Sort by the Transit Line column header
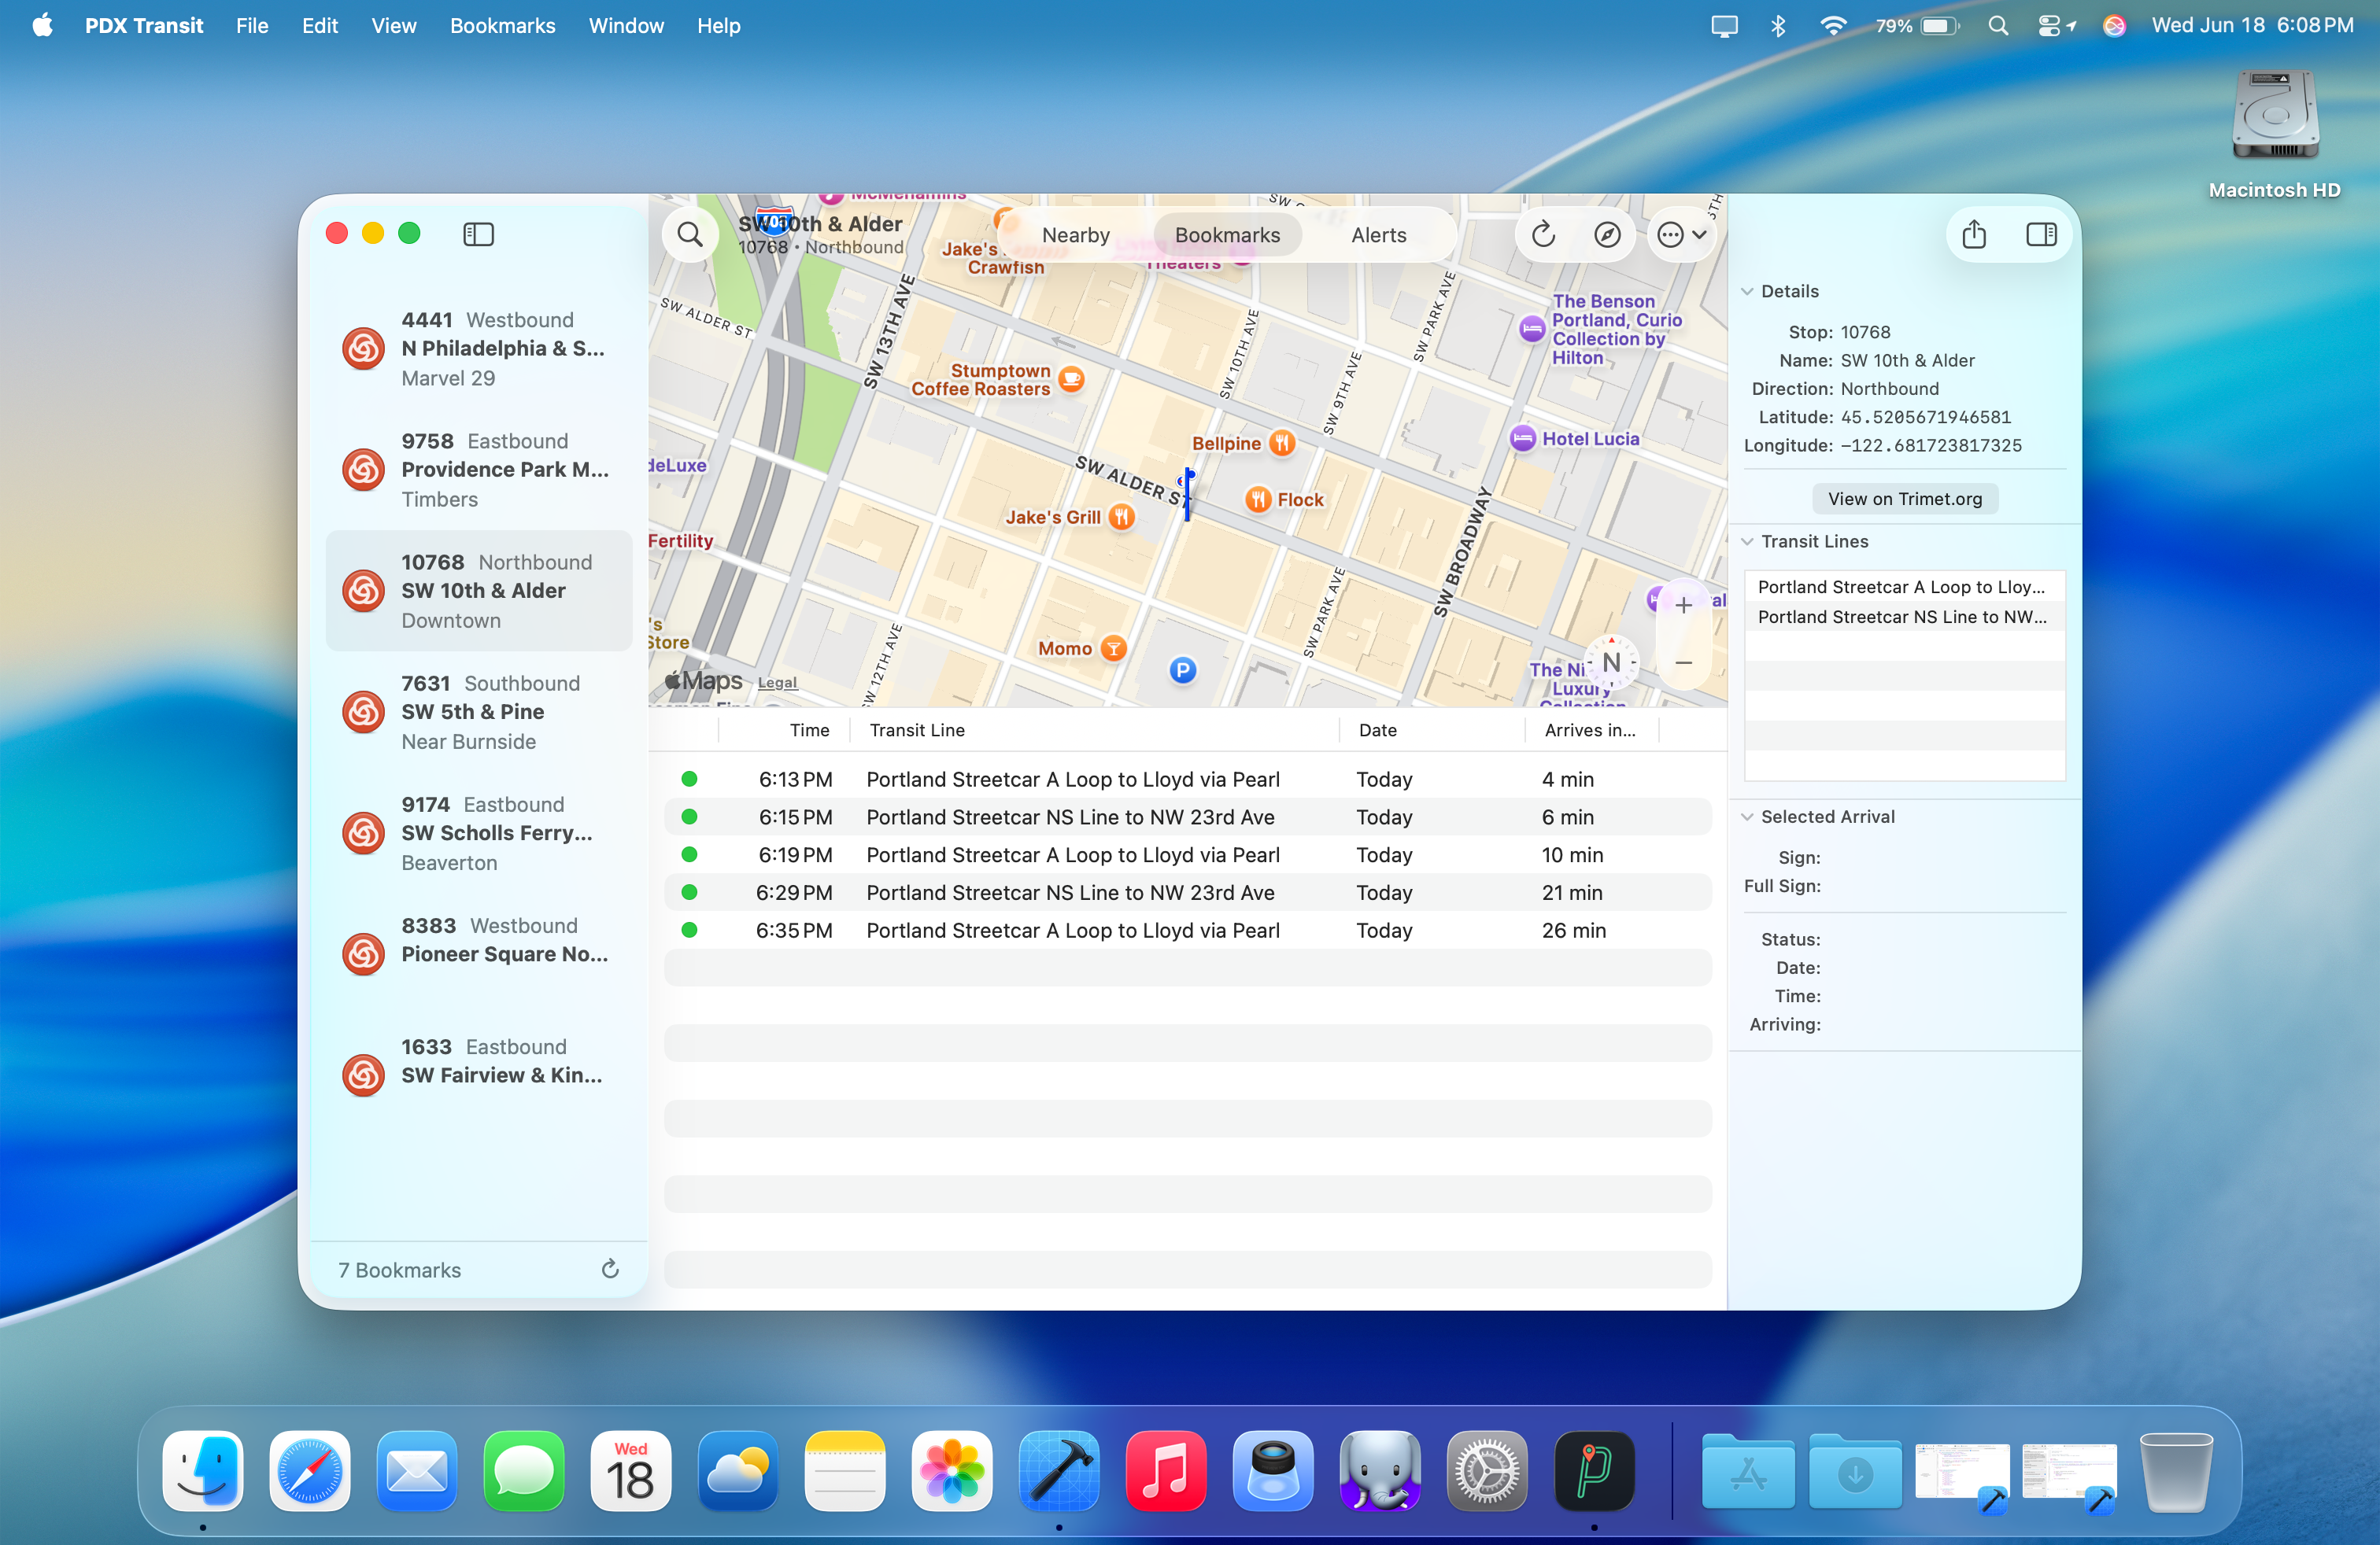This screenshot has height=1545, width=2380. pyautogui.click(x=1094, y=731)
